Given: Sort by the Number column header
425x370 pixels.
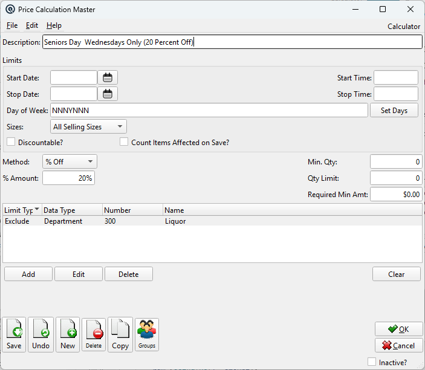Looking at the screenshot, I should pyautogui.click(x=132, y=210).
